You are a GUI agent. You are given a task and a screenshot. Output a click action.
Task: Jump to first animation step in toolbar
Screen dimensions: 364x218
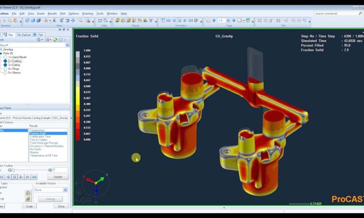tap(168, 20)
